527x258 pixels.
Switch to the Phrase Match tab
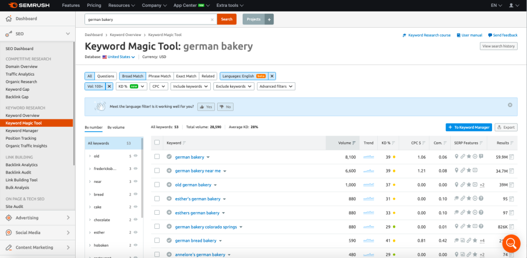click(x=159, y=76)
